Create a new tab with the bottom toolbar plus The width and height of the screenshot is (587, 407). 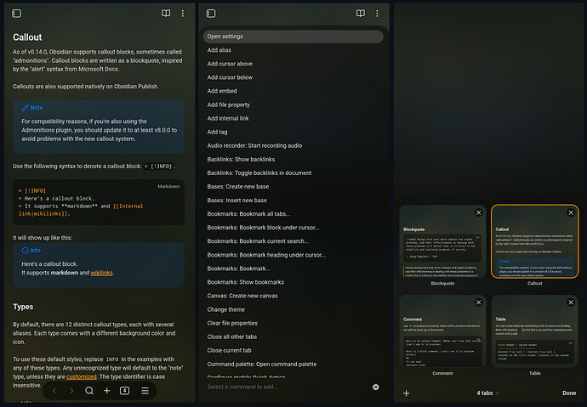106,391
